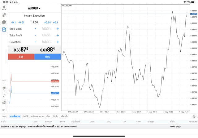Image resolution: width=198 pixels, height=138 pixels.
Task: Open the quotes up-down arrows icon
Action: [4, 15]
